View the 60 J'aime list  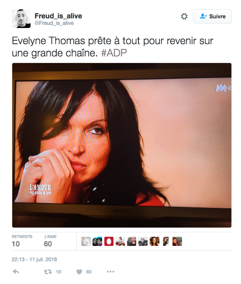tap(50, 241)
